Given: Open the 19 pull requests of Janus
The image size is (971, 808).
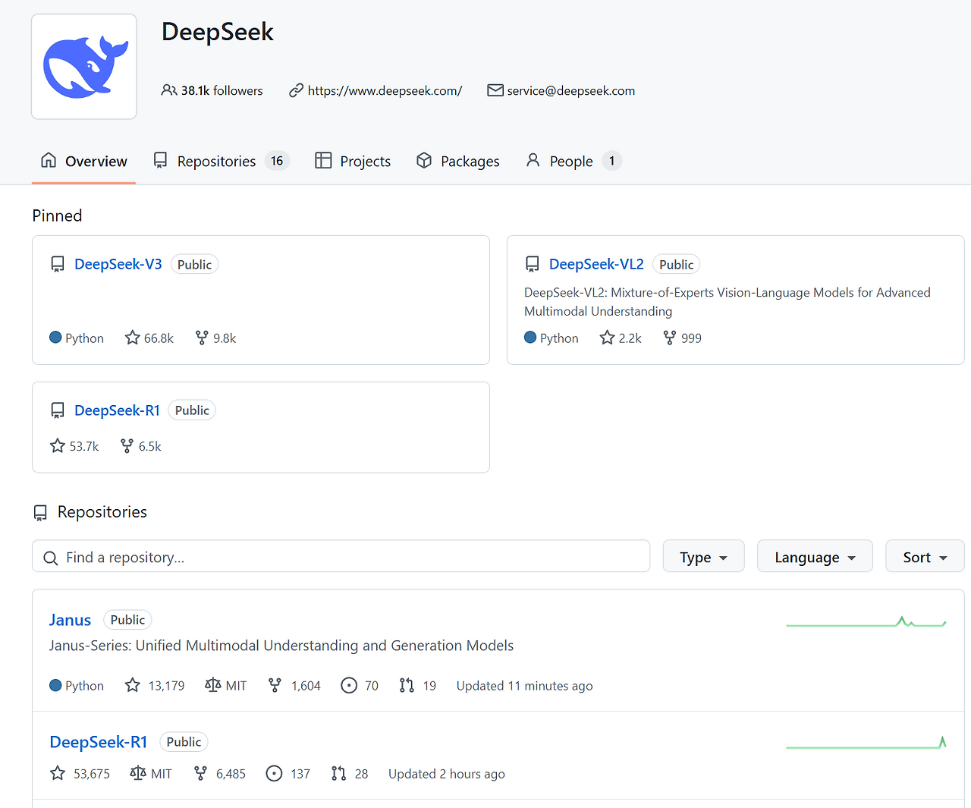Looking at the screenshot, I should 418,685.
